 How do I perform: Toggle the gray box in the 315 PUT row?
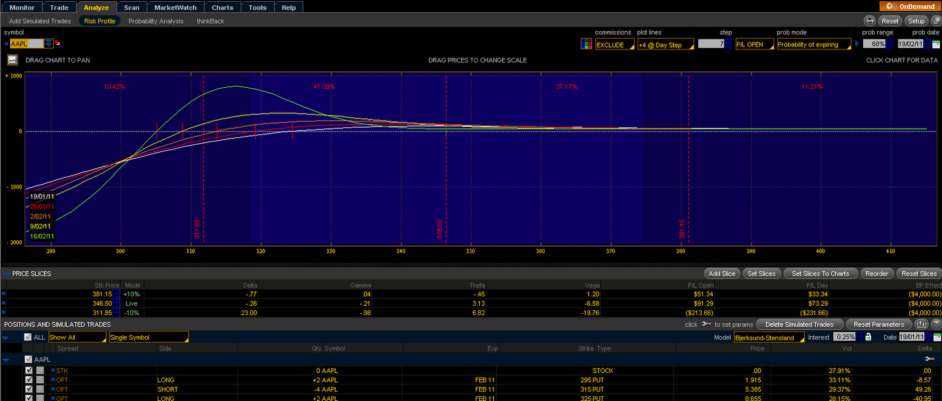coord(40,389)
